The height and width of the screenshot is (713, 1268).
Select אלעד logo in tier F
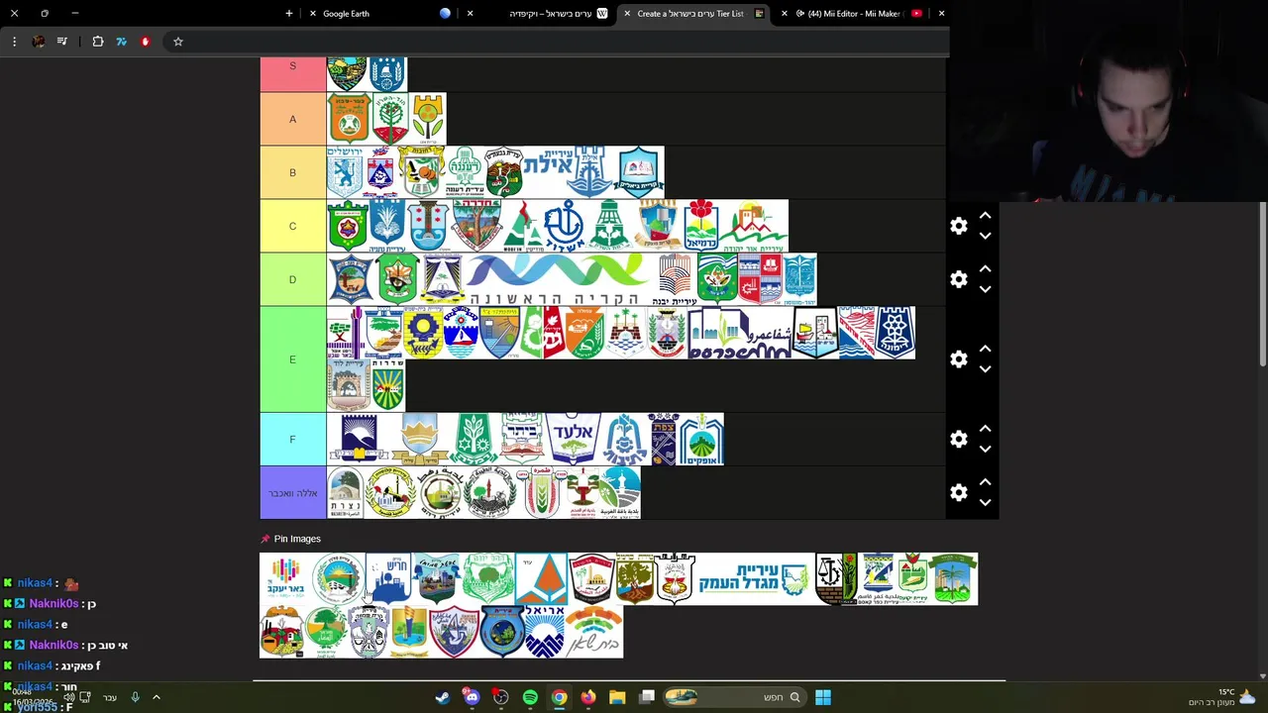[573, 439]
